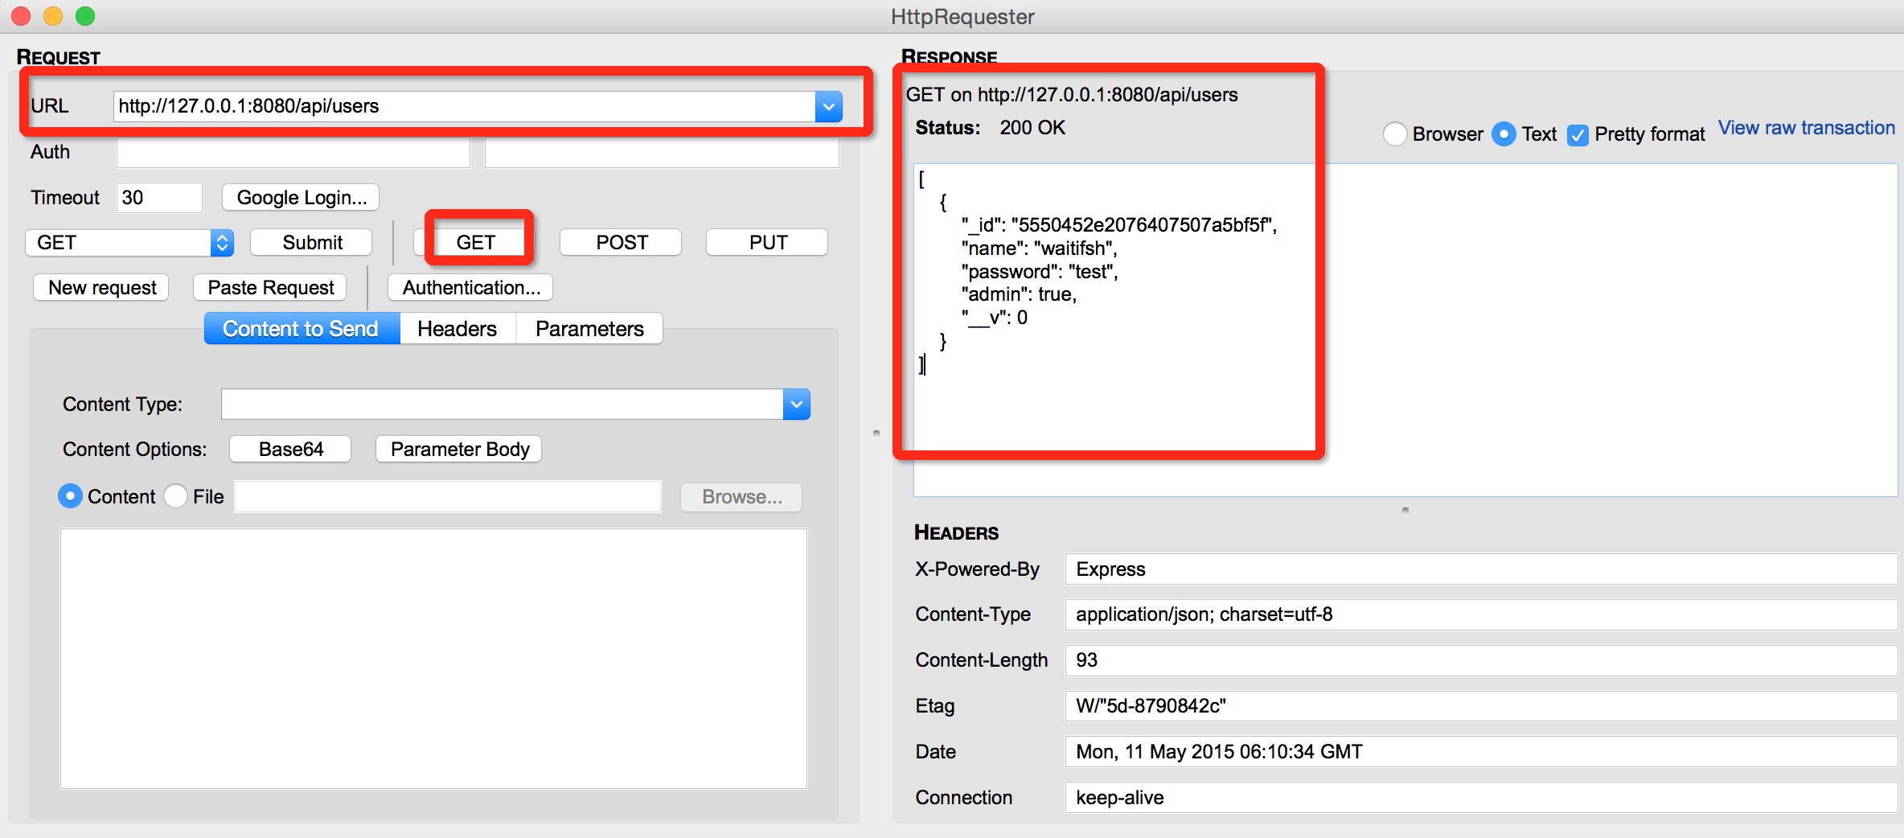Select the File radio button
The height and width of the screenshot is (838, 1904).
point(176,497)
